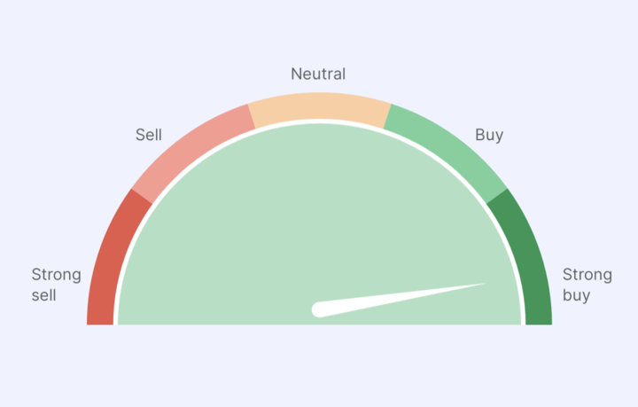Click the boundary between Buy and Strong buy
Screen dimensions: 638x407
click(497, 196)
